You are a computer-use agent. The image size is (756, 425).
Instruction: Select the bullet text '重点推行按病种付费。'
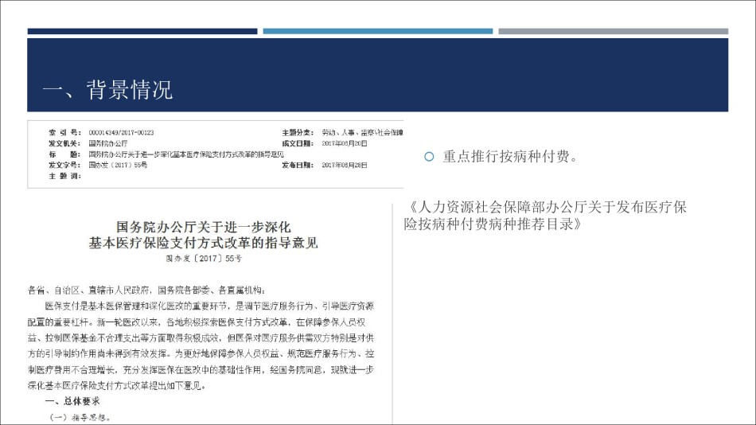tap(510, 156)
